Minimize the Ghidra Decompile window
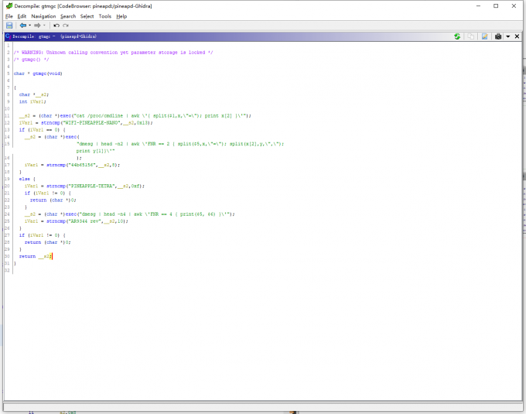 pyautogui.click(x=478, y=6)
